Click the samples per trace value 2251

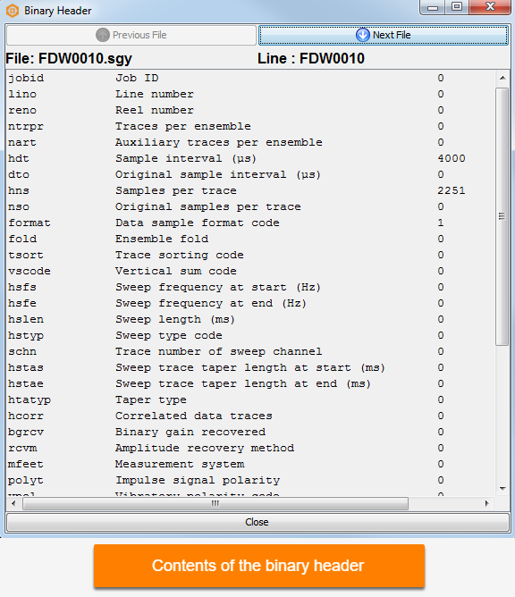(x=452, y=190)
